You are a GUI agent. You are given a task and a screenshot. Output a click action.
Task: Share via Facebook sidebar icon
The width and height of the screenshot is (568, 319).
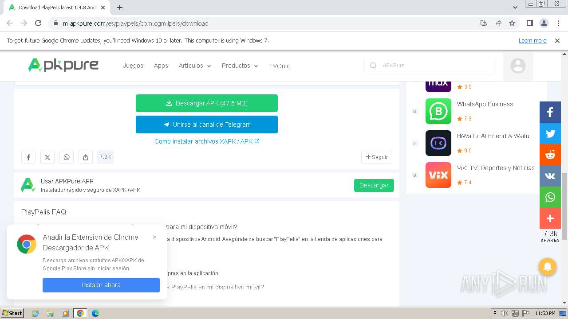(x=550, y=112)
